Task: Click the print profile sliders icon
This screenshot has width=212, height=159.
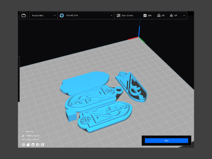Action: pos(118,15)
